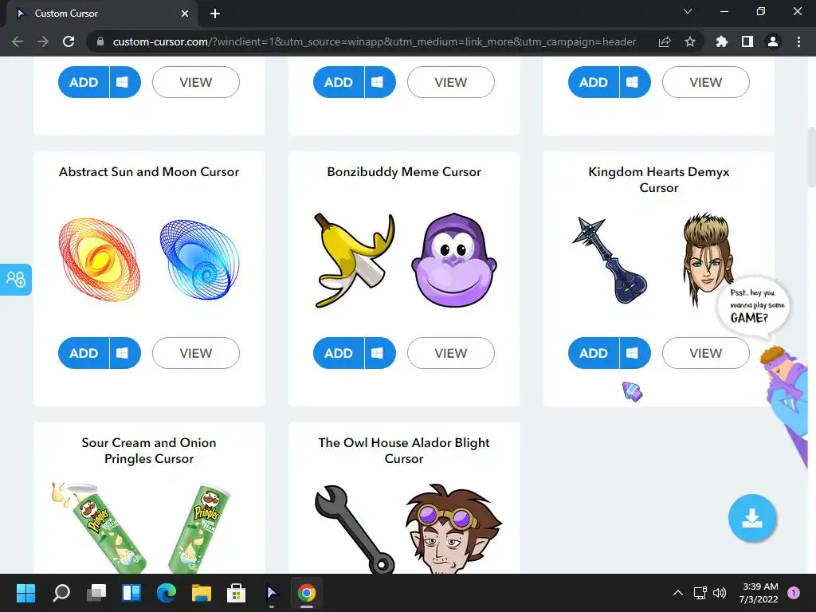Select Alador Blight face pointer image
The image size is (816, 612).
tap(453, 528)
